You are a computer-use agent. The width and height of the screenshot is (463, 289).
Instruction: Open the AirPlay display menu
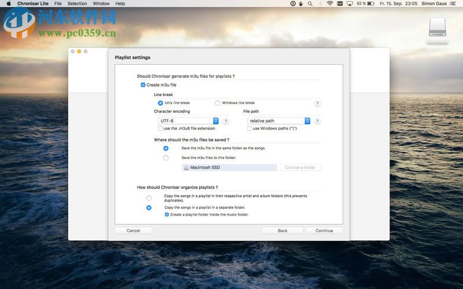coord(350,3)
